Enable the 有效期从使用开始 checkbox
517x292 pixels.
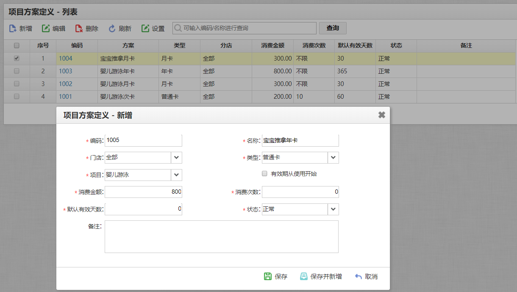[x=264, y=173]
